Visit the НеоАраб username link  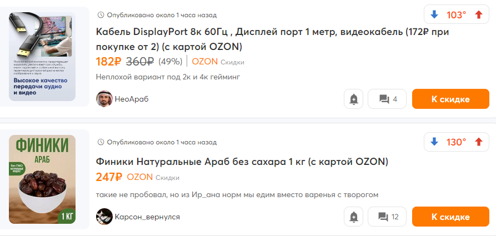click(132, 99)
